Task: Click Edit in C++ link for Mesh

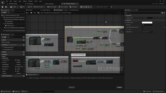Action: click(x=22, y=19)
